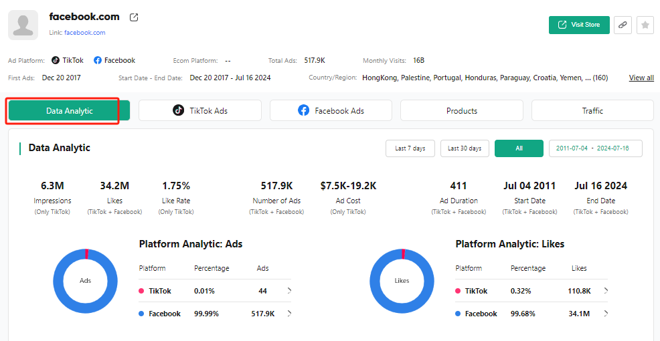Click the Platform Analytic: Likes heading
Viewport: 660px width, 341px height.
click(x=510, y=244)
